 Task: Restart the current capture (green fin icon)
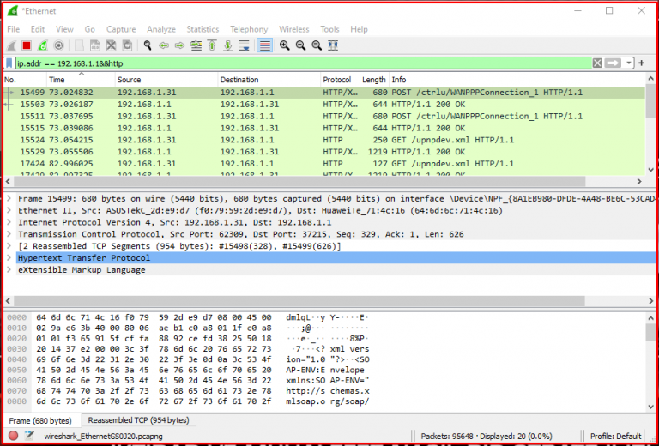[42, 45]
